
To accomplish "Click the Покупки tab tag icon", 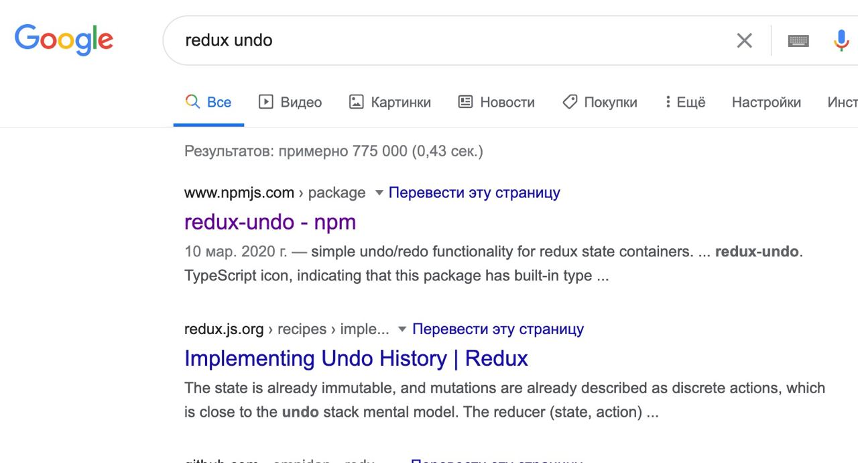I will pyautogui.click(x=570, y=102).
